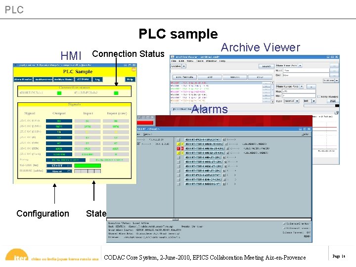Select first highlighted PV row in Archive Viewer list
Screen dimensions: 356x267
(216, 83)
